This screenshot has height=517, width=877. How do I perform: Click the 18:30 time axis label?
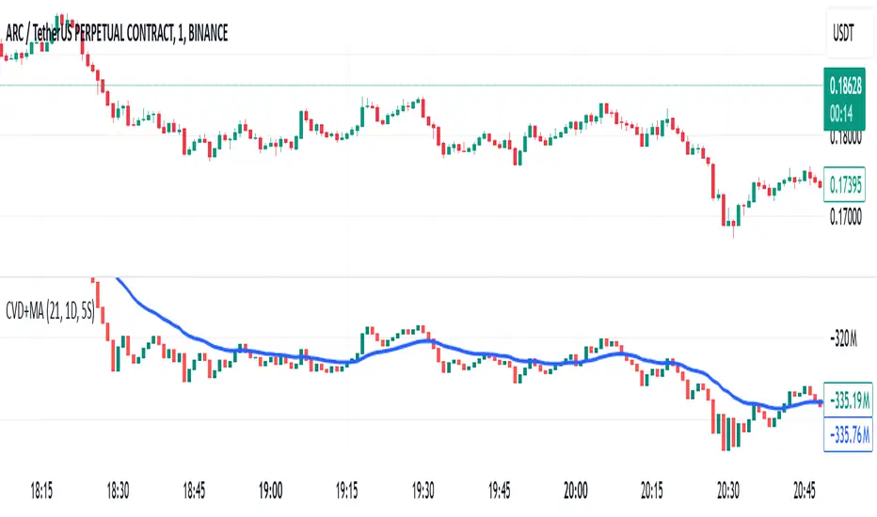point(118,491)
